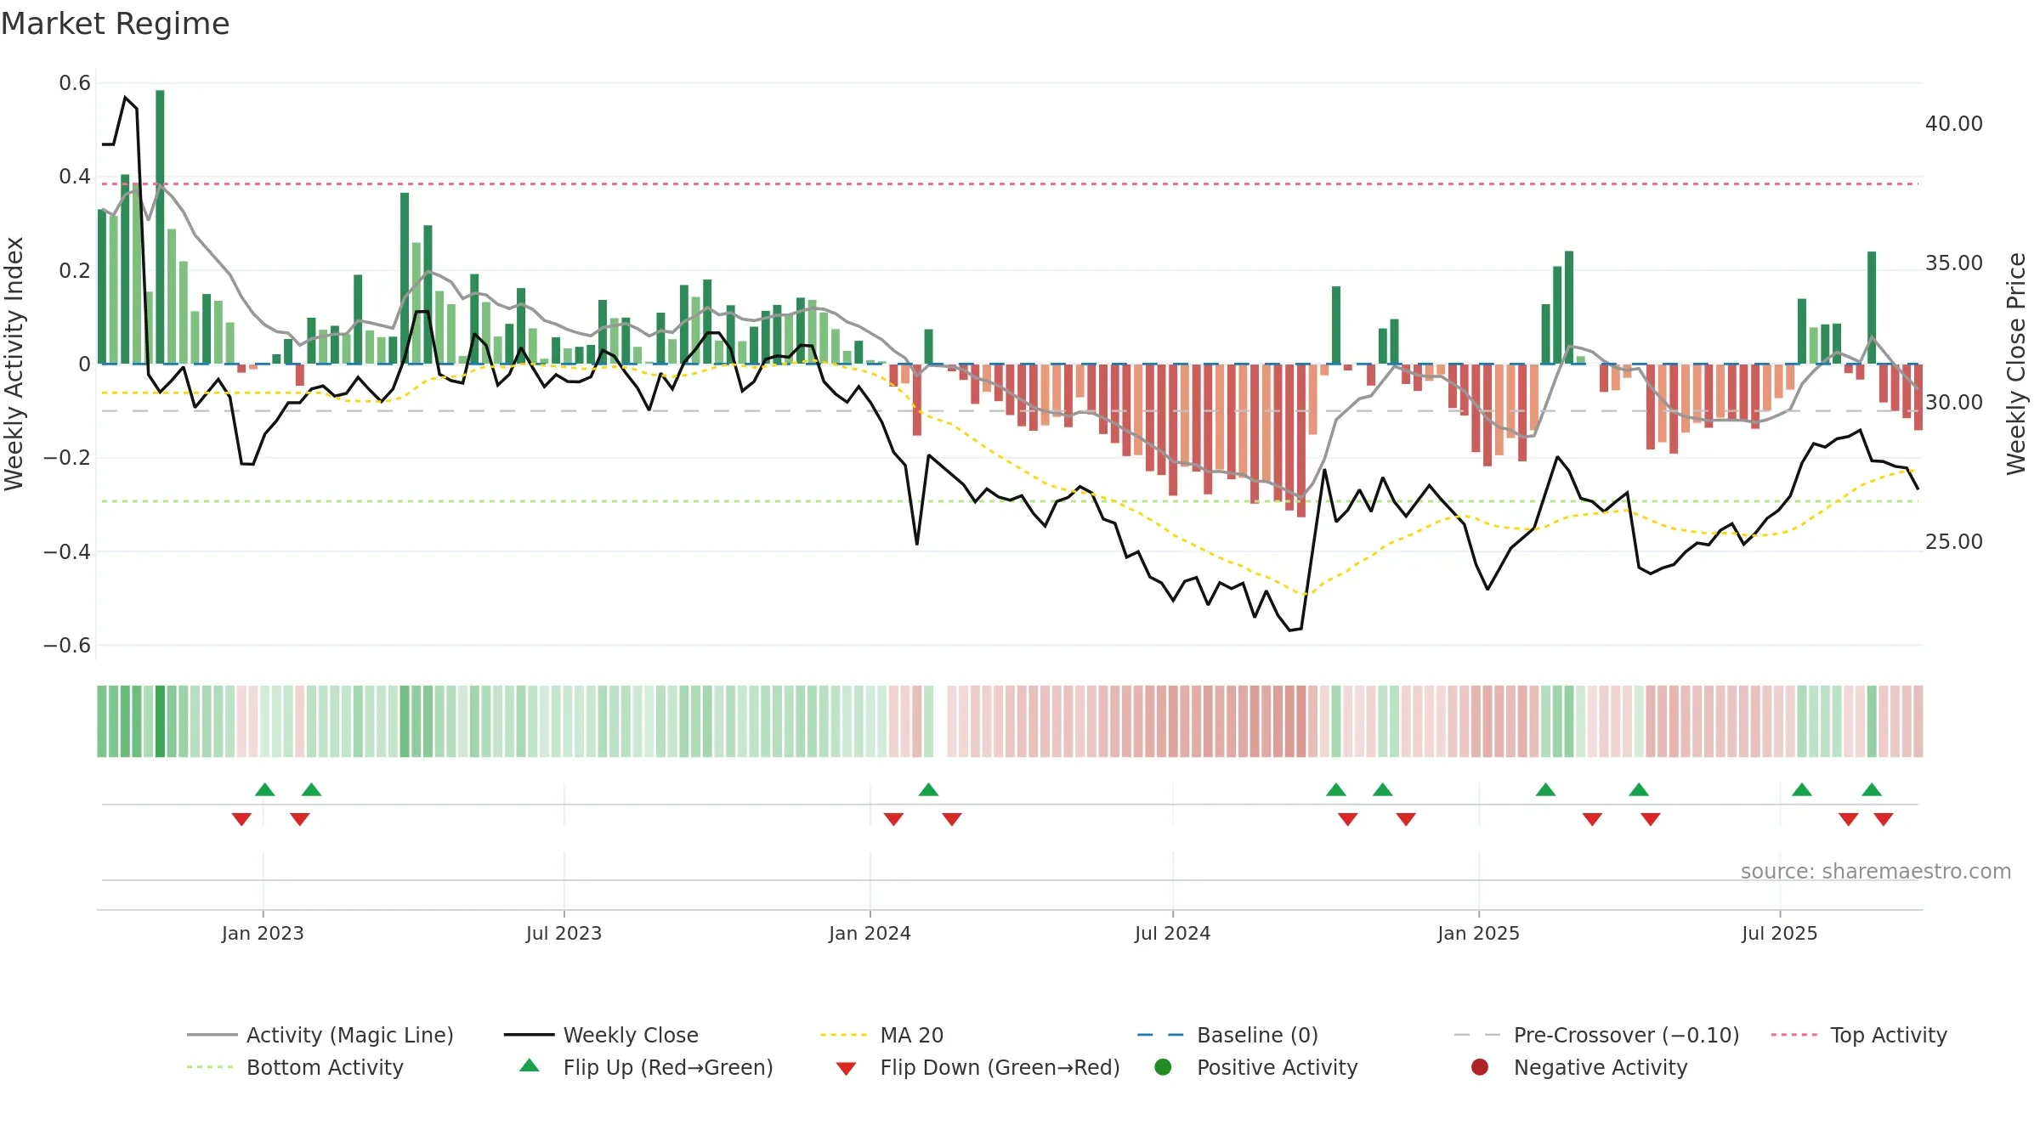This screenshot has height=1147, width=2040.
Task: Click the Negative Activity red circle icon
Action: 1480,1066
